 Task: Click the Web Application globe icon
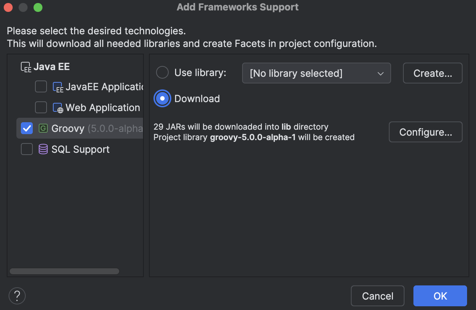(58, 107)
